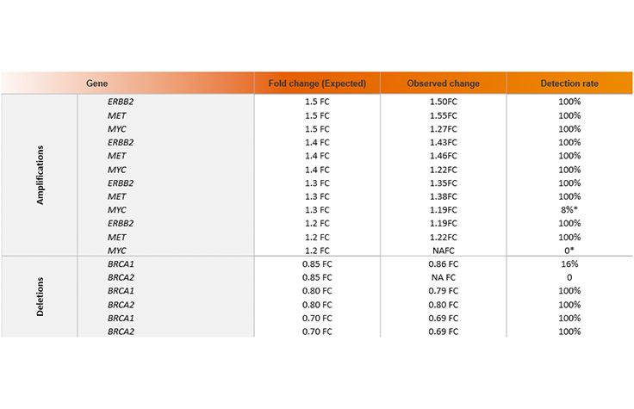Select the 1.50FC observed change cell
Viewport: 634px width, 409px height.
click(443, 102)
